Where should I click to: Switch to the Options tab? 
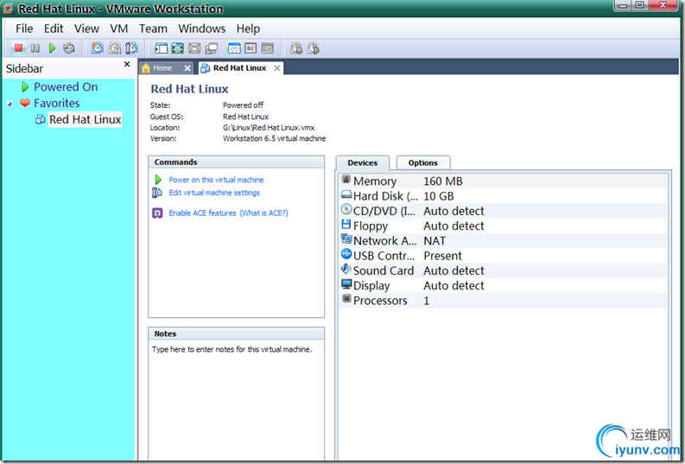tap(422, 162)
